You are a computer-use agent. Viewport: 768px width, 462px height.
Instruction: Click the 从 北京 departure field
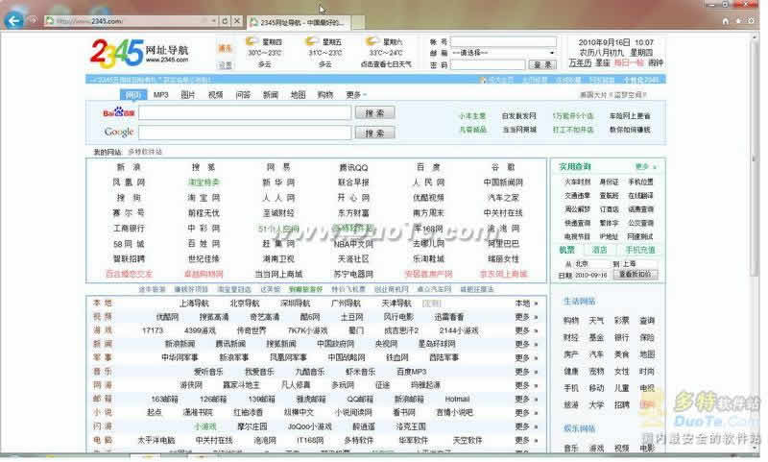pos(589,263)
